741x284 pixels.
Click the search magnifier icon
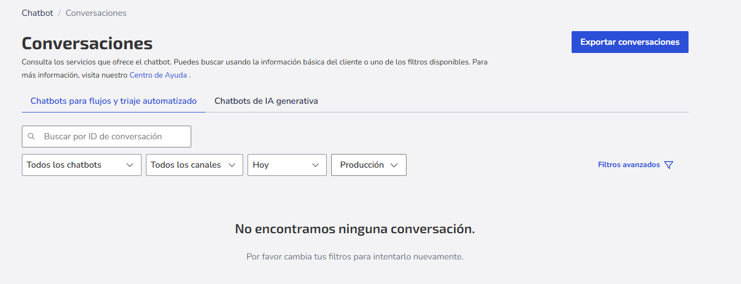click(x=31, y=137)
